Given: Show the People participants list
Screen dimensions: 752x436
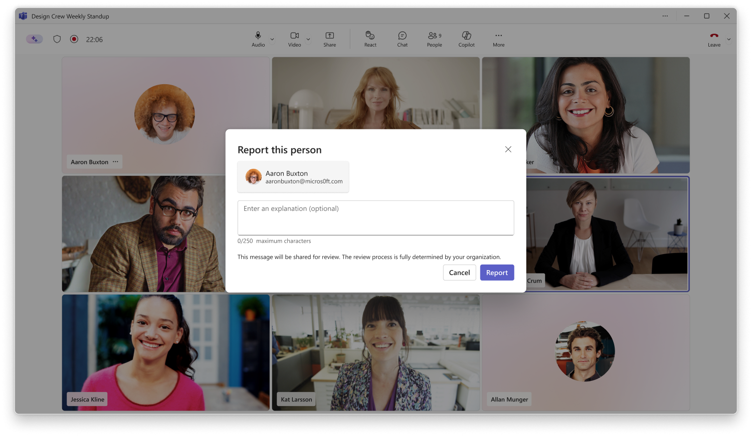Looking at the screenshot, I should [x=435, y=39].
